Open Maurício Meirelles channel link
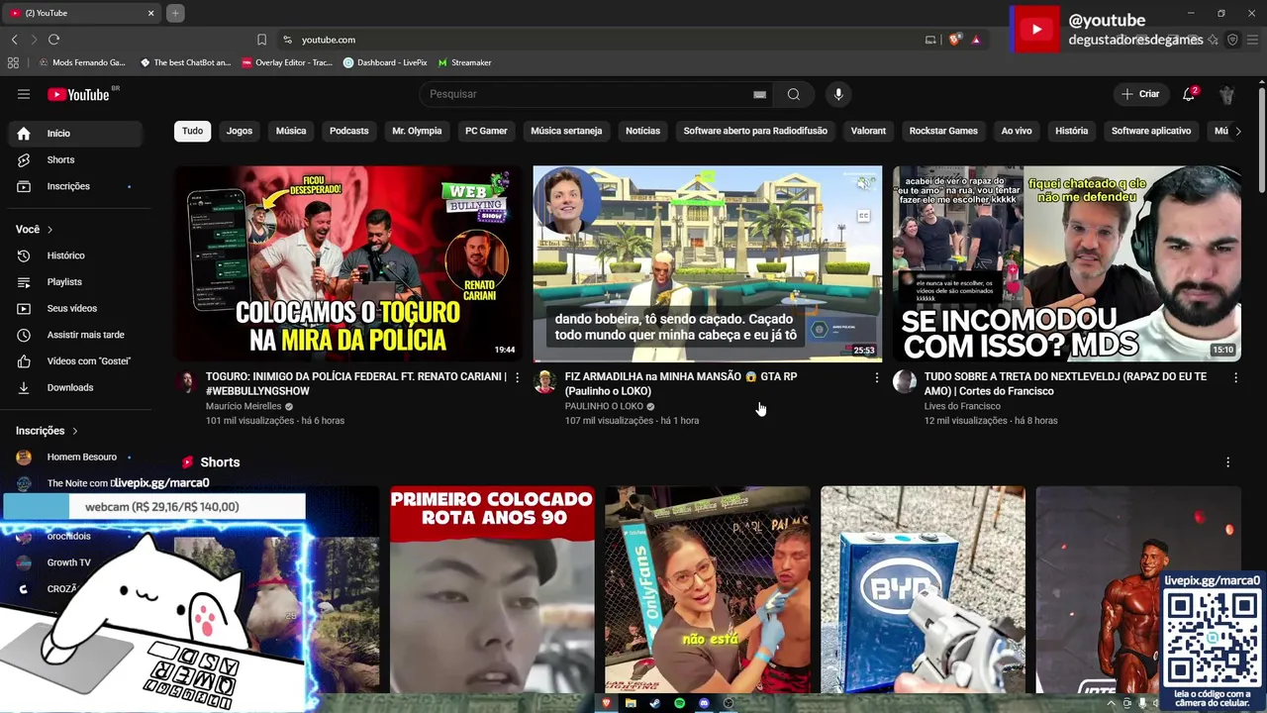 click(x=244, y=406)
